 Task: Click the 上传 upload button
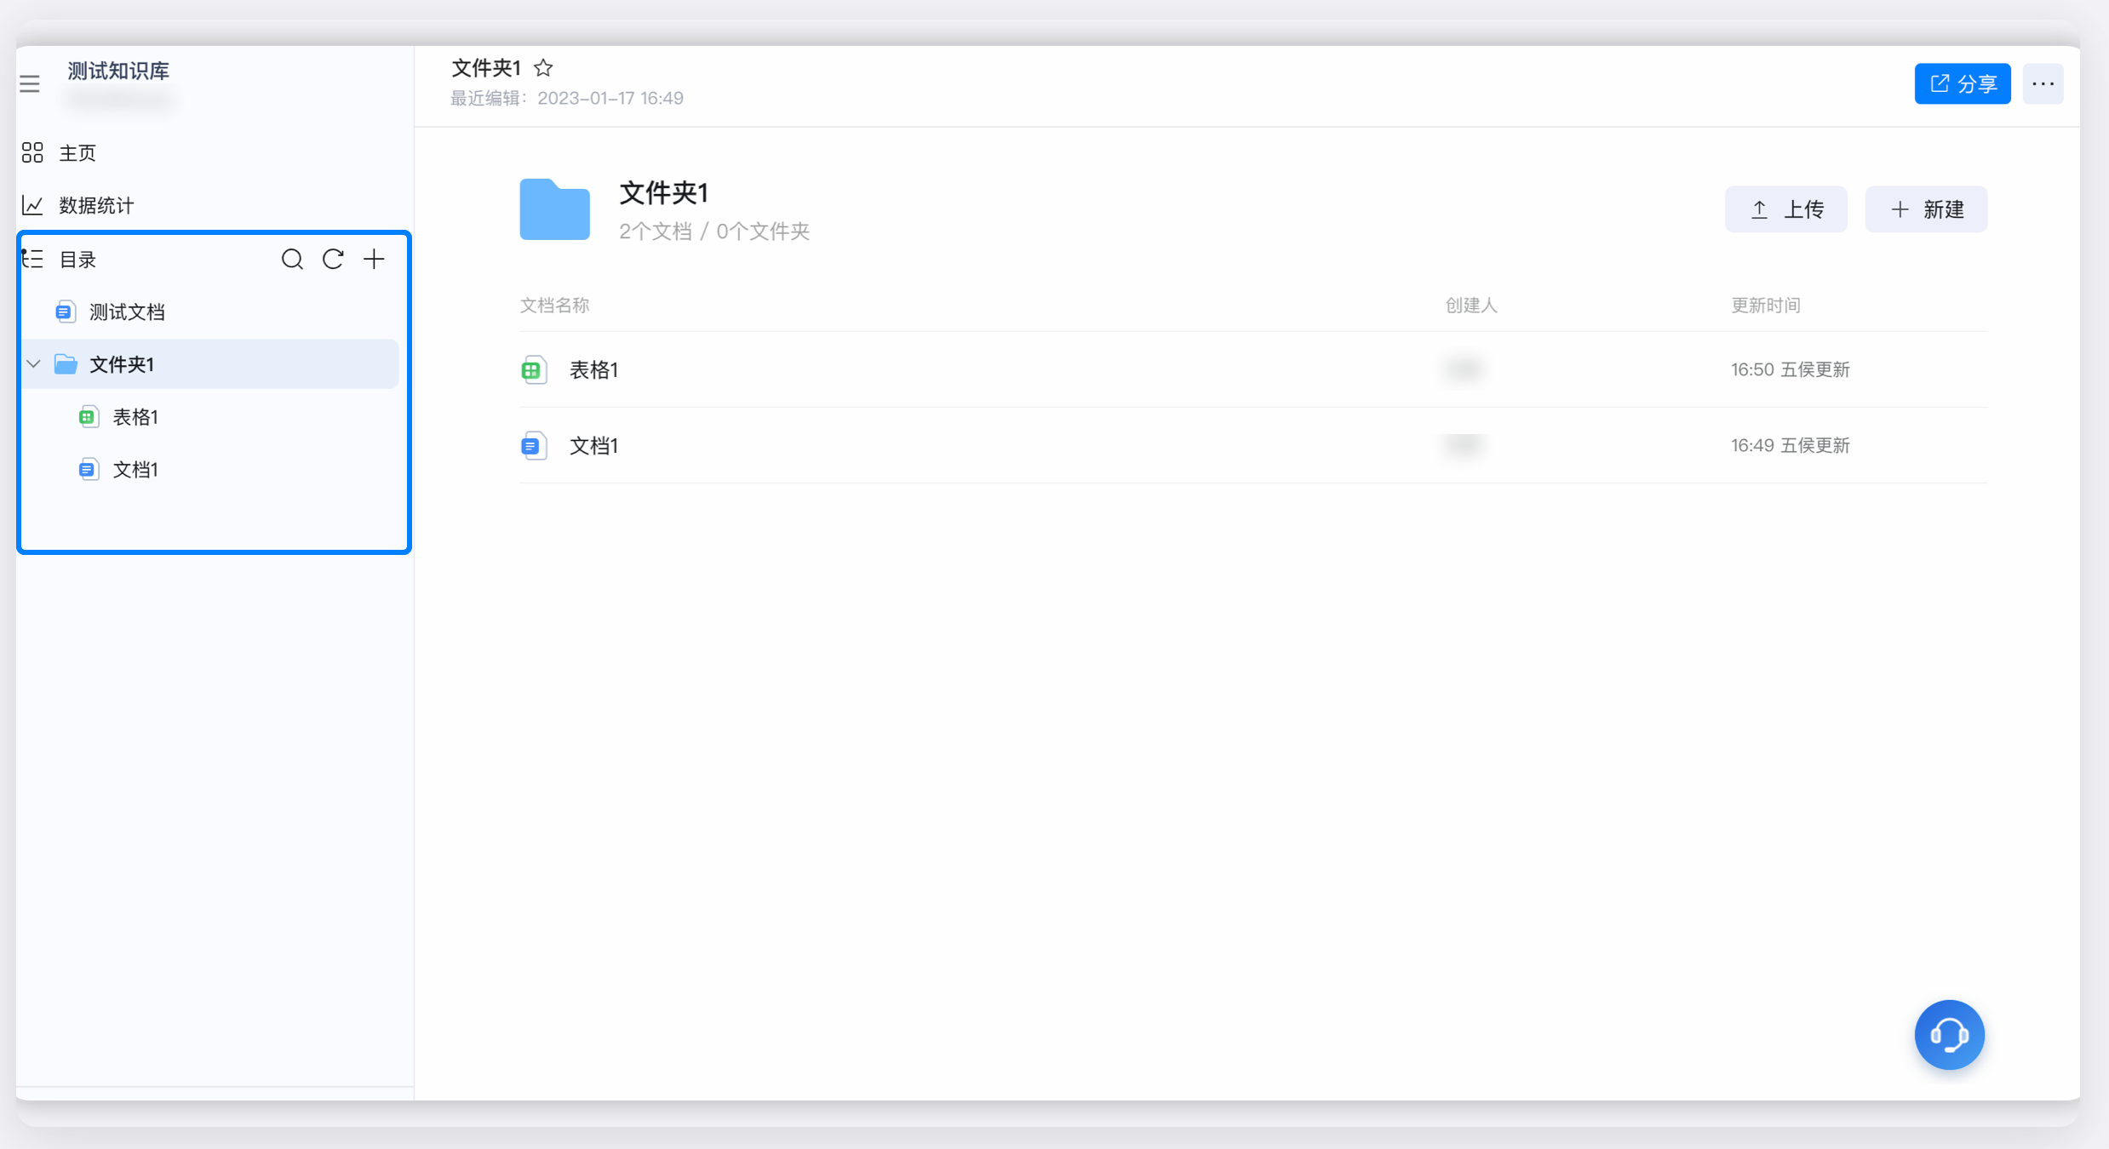click(1785, 209)
